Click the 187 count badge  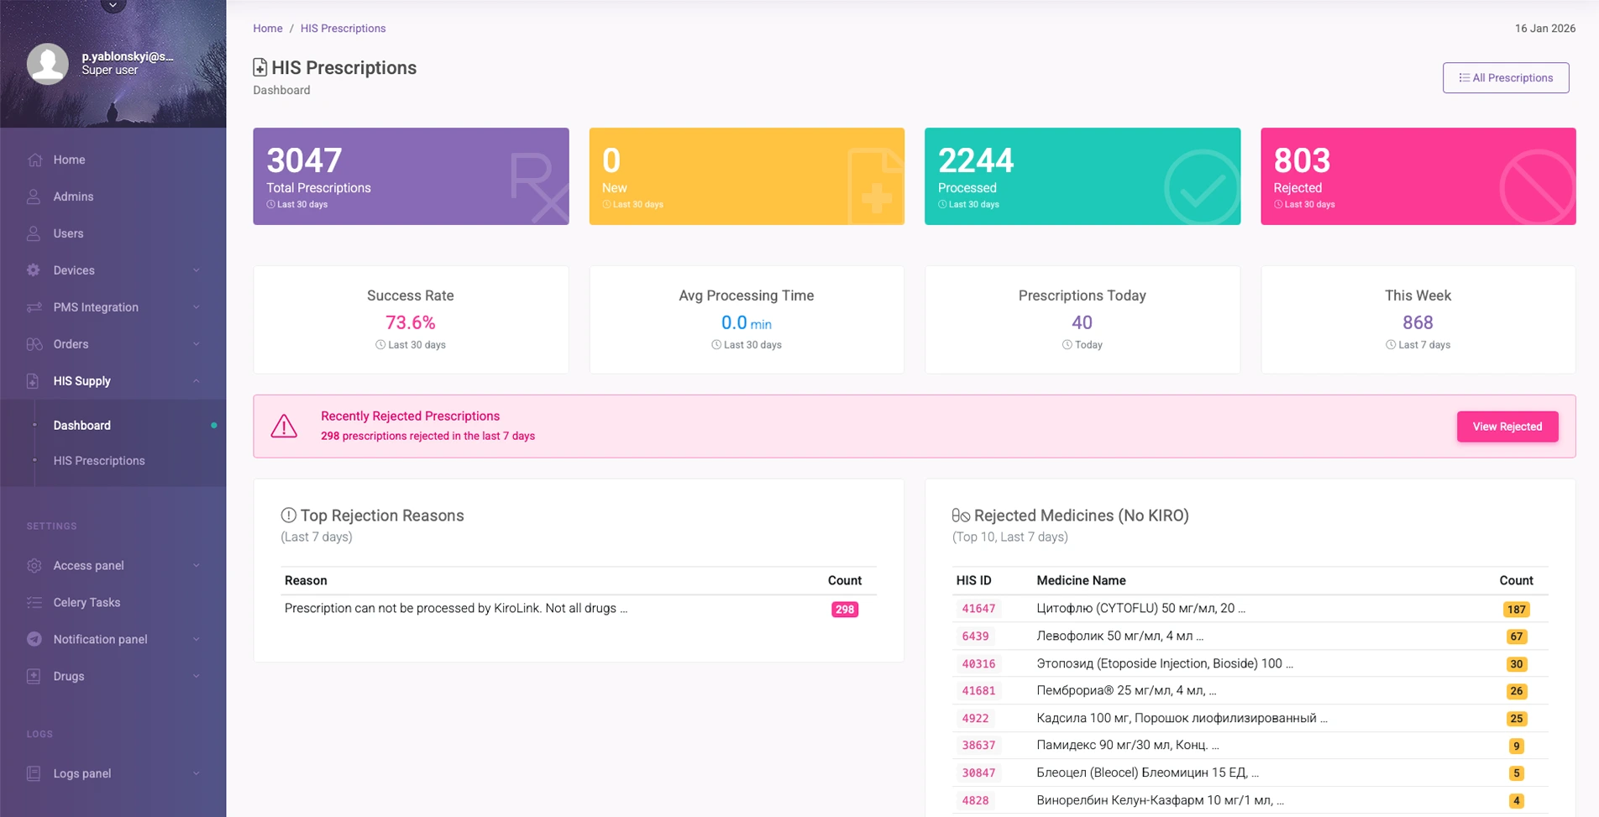click(x=1516, y=610)
